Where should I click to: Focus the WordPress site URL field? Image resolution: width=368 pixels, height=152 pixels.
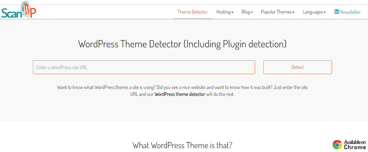(144, 67)
